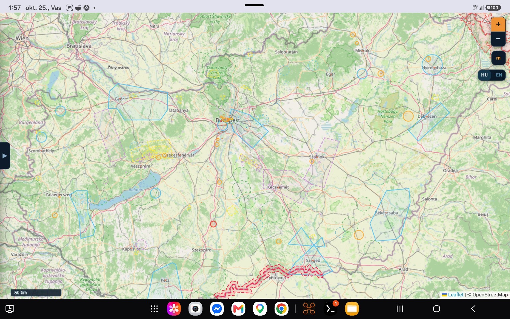Switch language to EN
Screen dimensions: 510x319
coord(499,75)
